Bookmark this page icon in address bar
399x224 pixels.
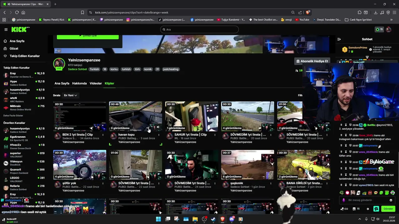[x=82, y=12]
